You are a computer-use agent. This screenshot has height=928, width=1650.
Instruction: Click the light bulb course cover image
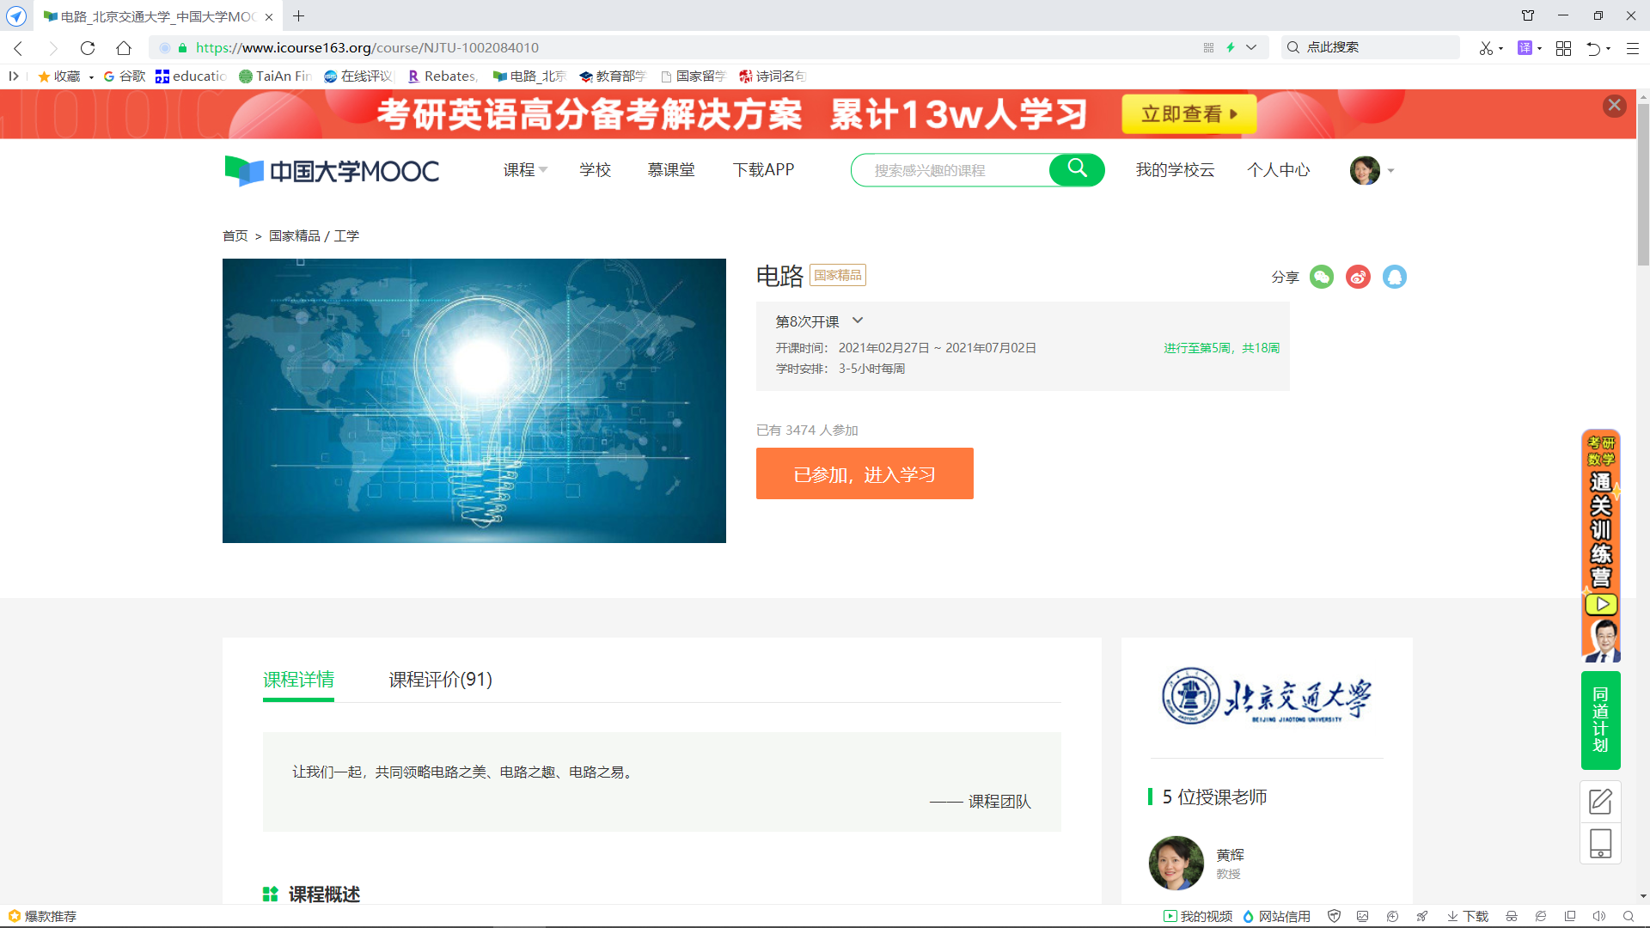[x=474, y=400]
